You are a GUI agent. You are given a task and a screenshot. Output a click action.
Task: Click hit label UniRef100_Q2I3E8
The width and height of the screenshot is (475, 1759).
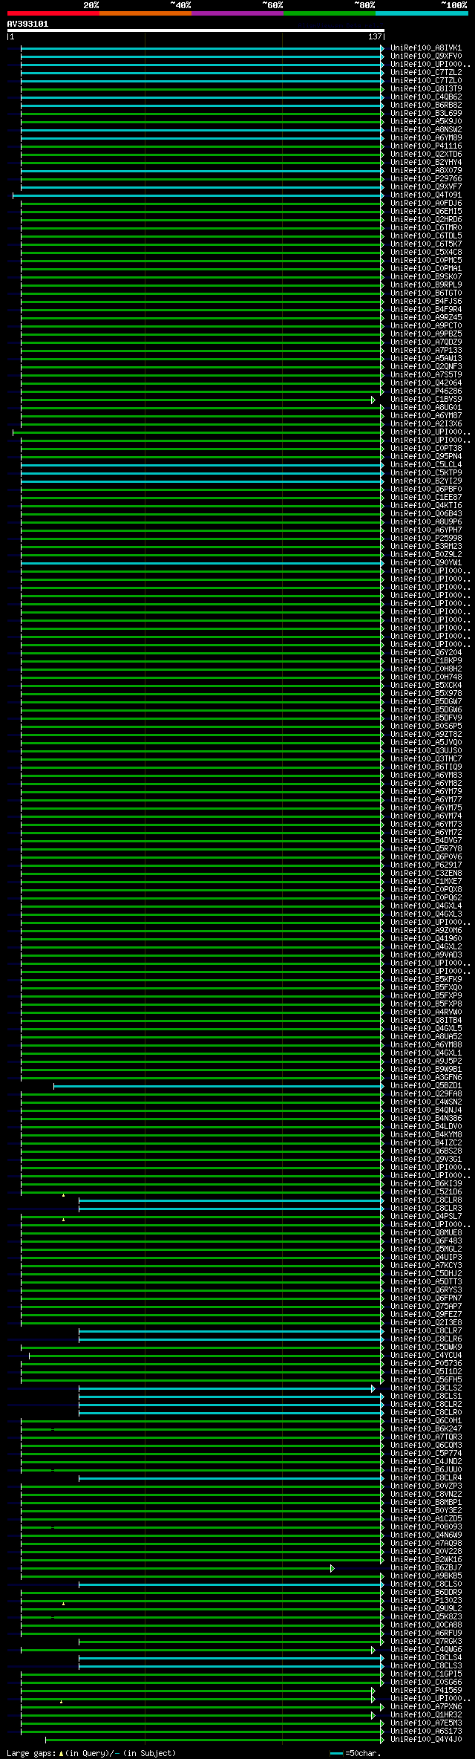[x=426, y=1323]
